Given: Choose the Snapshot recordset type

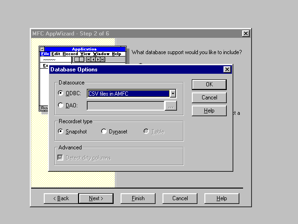Looking at the screenshot, I should (61, 132).
